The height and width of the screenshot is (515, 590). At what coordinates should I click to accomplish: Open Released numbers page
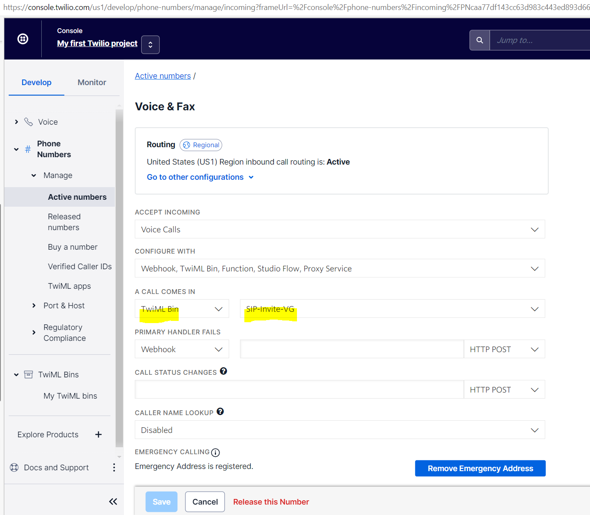click(64, 222)
